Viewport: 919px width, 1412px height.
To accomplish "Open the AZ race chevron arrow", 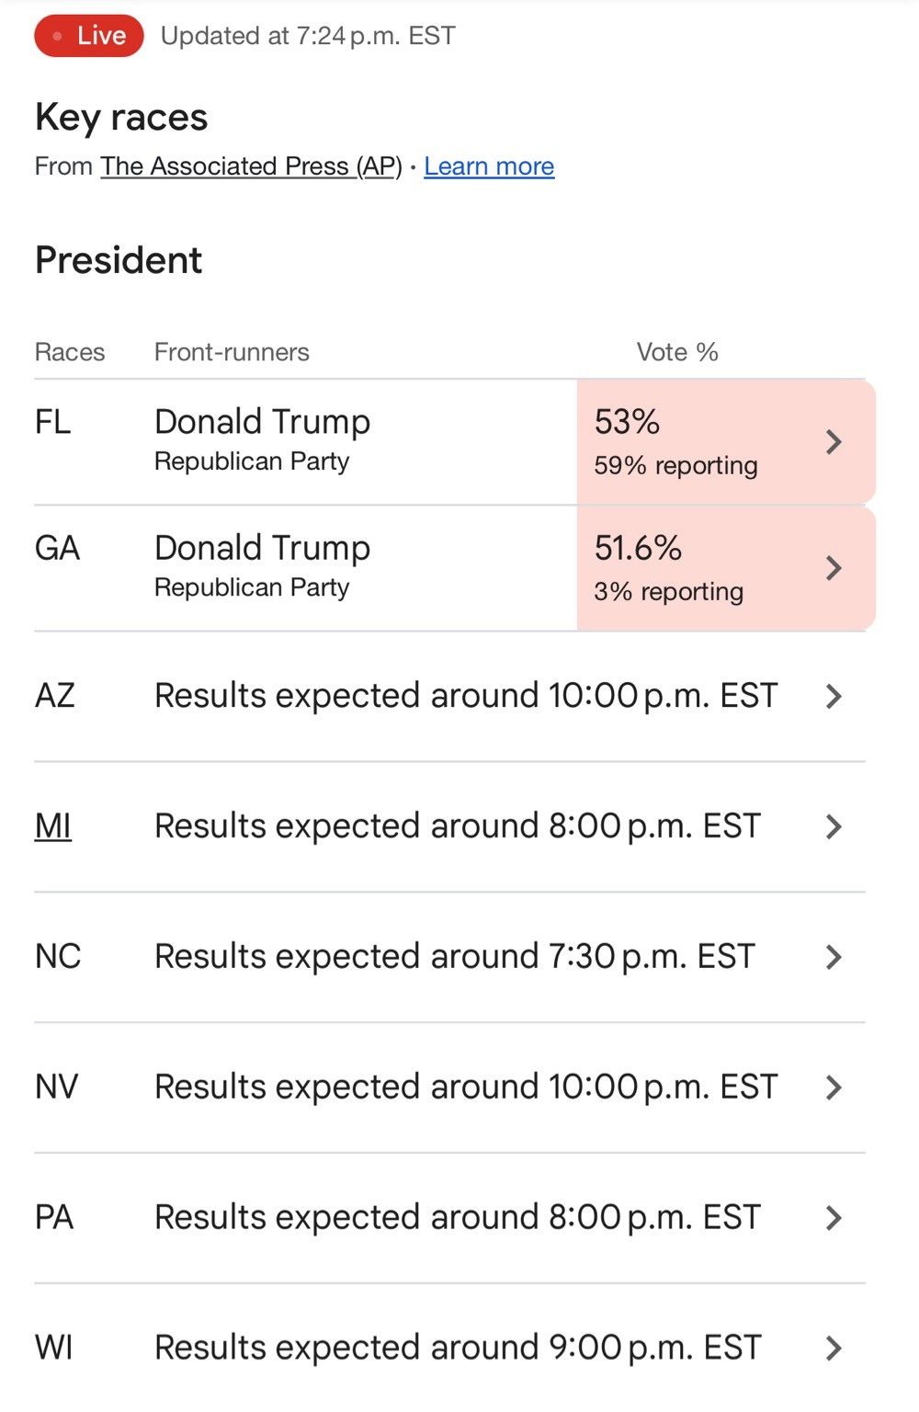I will (x=834, y=697).
